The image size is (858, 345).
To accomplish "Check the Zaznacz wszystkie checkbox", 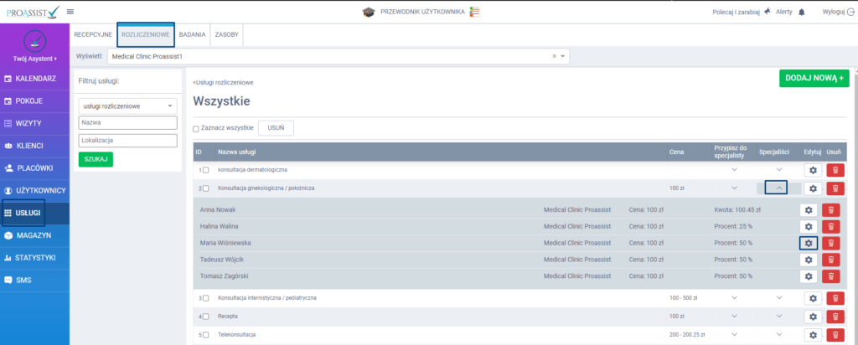I will (196, 129).
